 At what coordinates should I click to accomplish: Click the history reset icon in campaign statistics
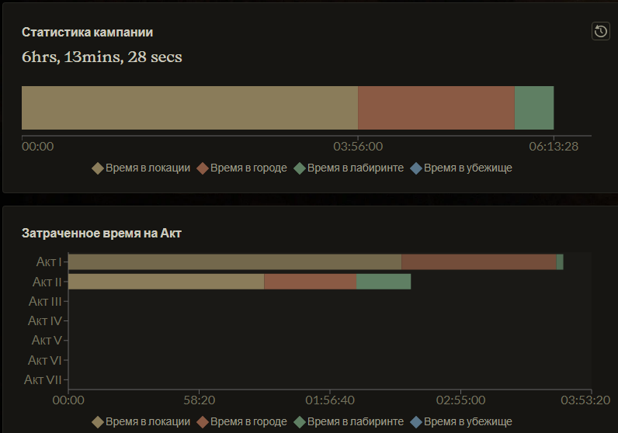[601, 31]
